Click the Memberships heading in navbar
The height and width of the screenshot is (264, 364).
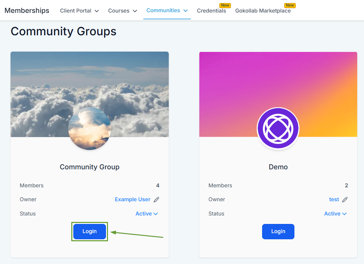(x=27, y=11)
